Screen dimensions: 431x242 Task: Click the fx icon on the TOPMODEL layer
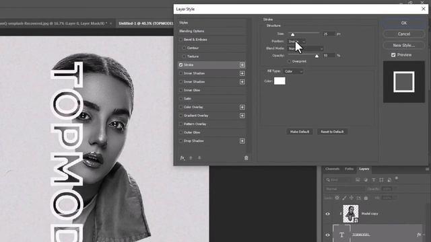pos(419,235)
